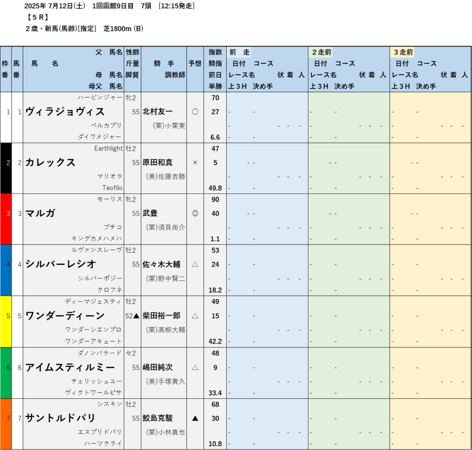This screenshot has height=450, width=472.
Task: Click horse name アイムスティルミー
Action: pos(70,367)
